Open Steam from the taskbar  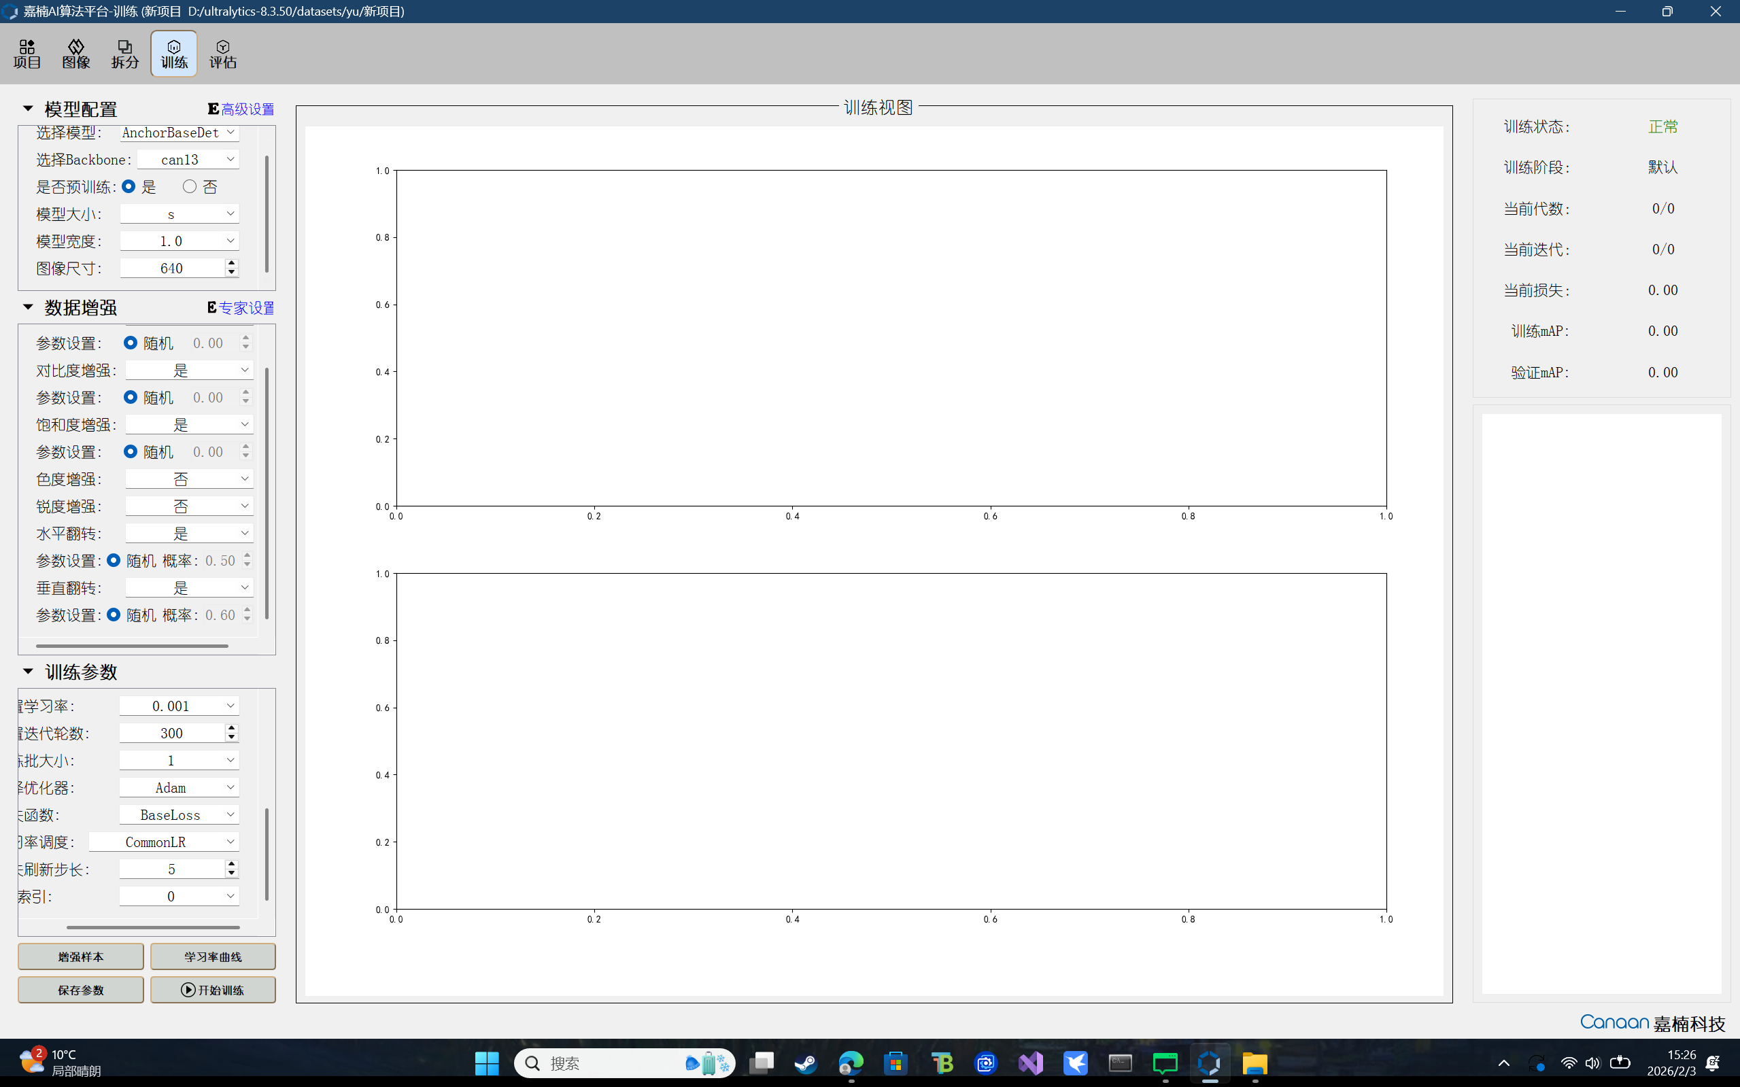(805, 1063)
